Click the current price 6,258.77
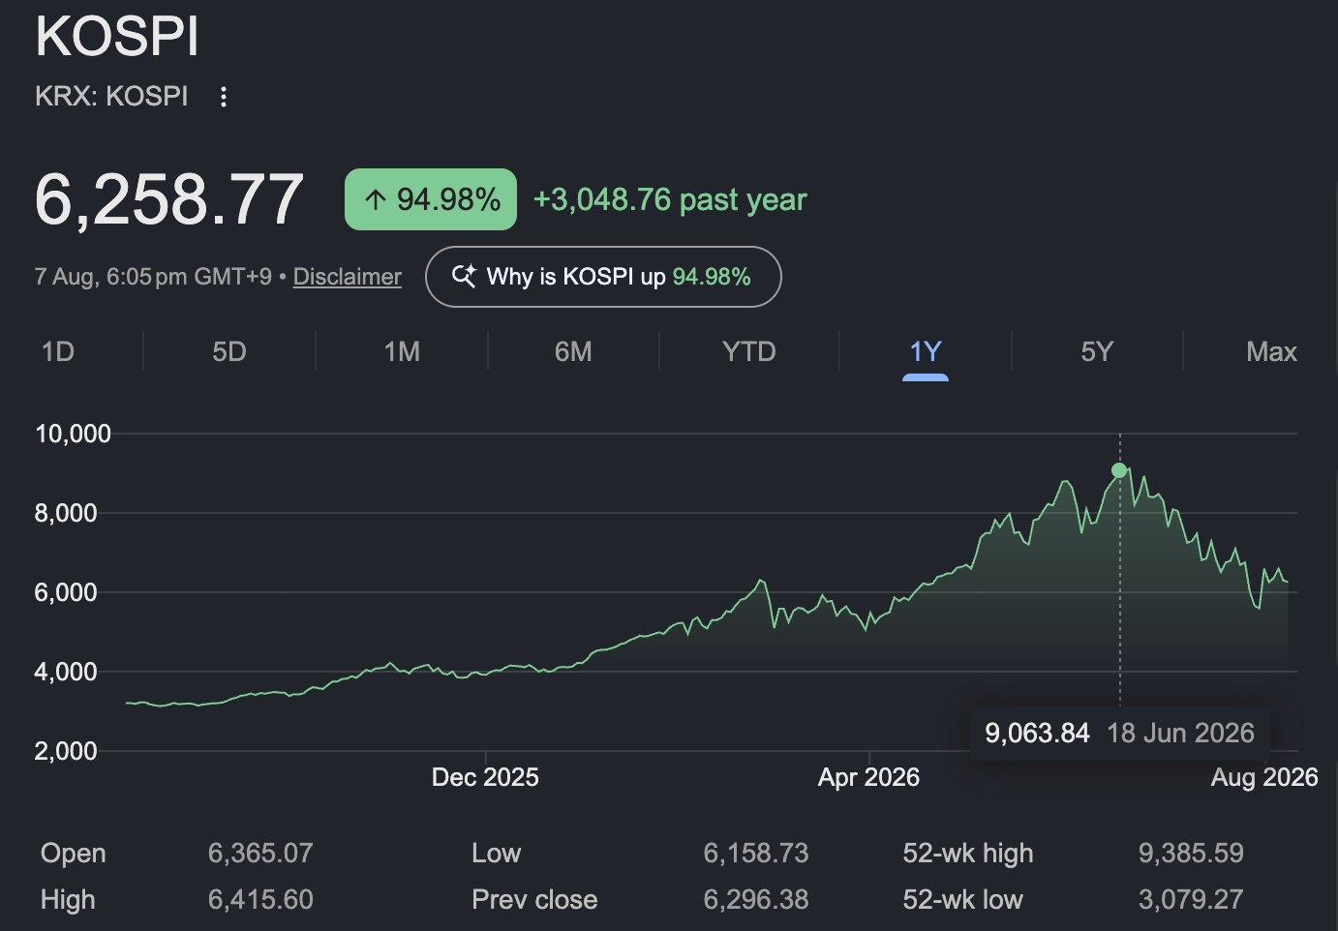 (x=169, y=200)
